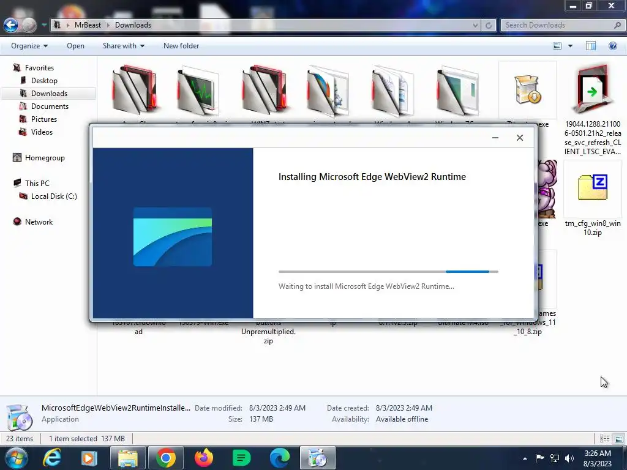Open Google Chrome from the taskbar
The width and height of the screenshot is (627, 470).
pyautogui.click(x=165, y=458)
